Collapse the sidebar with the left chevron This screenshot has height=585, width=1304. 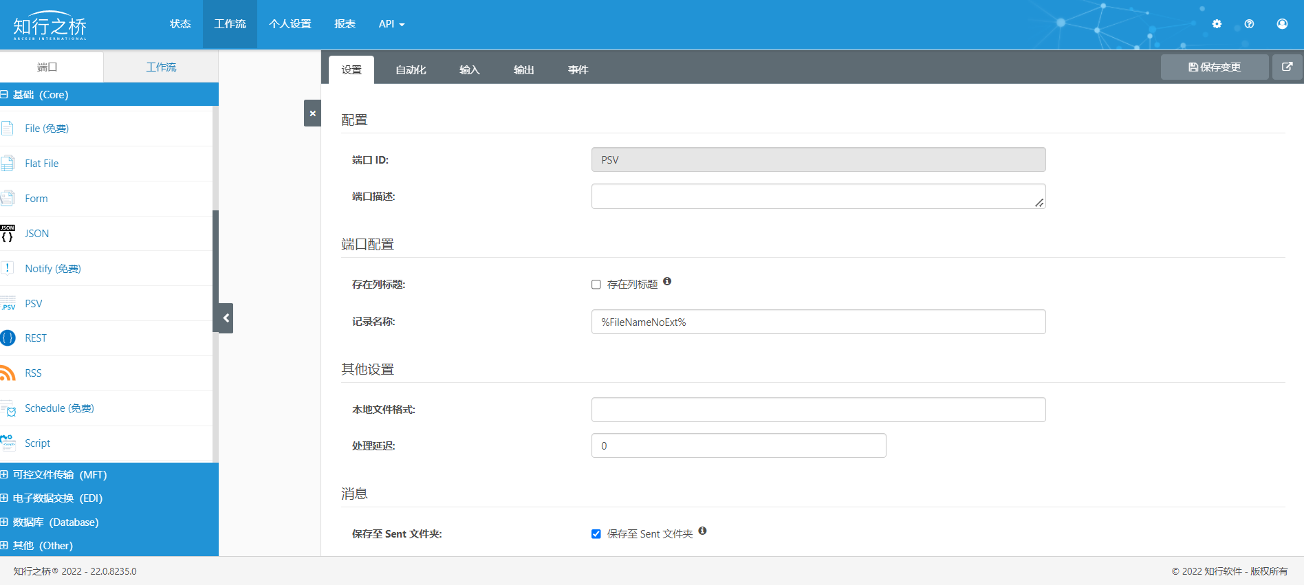(226, 318)
